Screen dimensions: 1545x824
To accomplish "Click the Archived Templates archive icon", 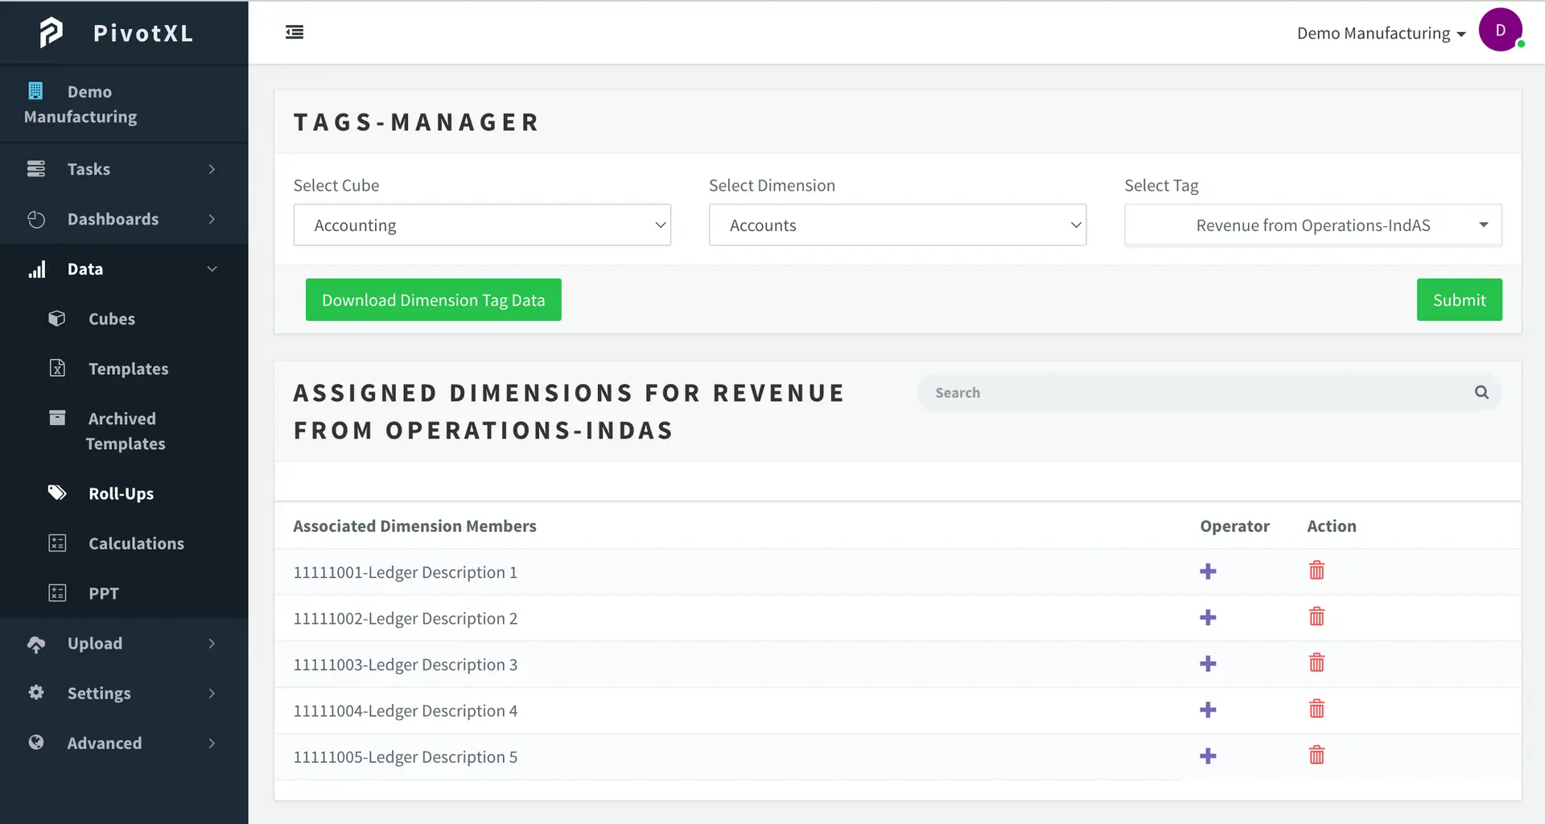I will [57, 418].
